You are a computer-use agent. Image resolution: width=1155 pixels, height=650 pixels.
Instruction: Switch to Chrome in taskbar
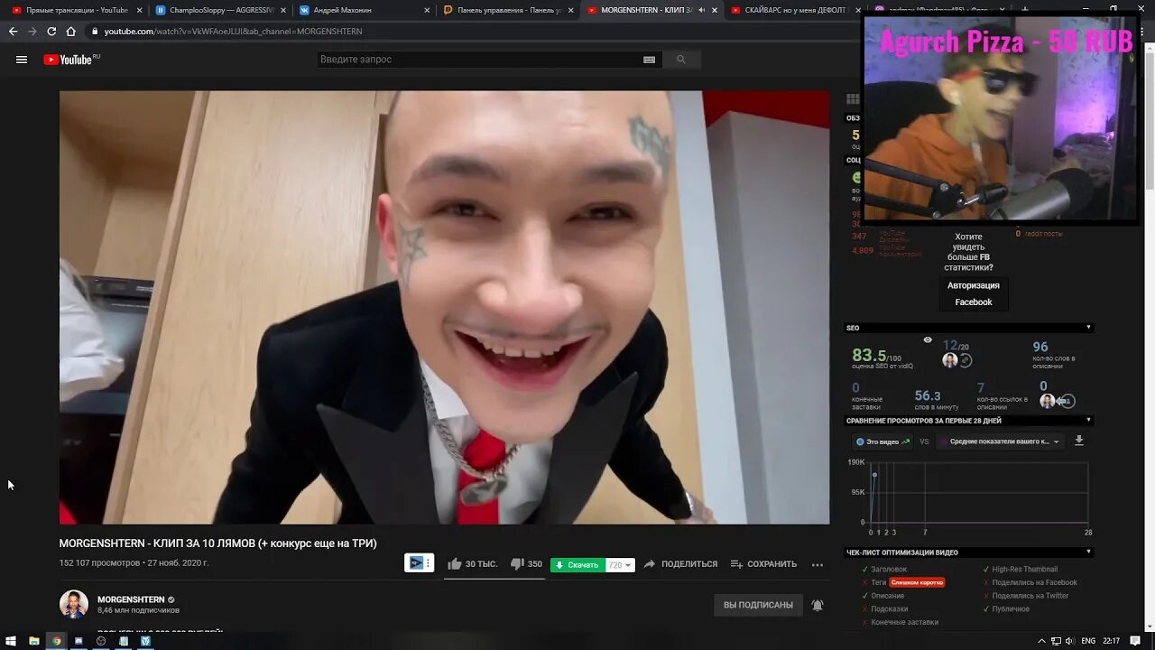click(57, 641)
